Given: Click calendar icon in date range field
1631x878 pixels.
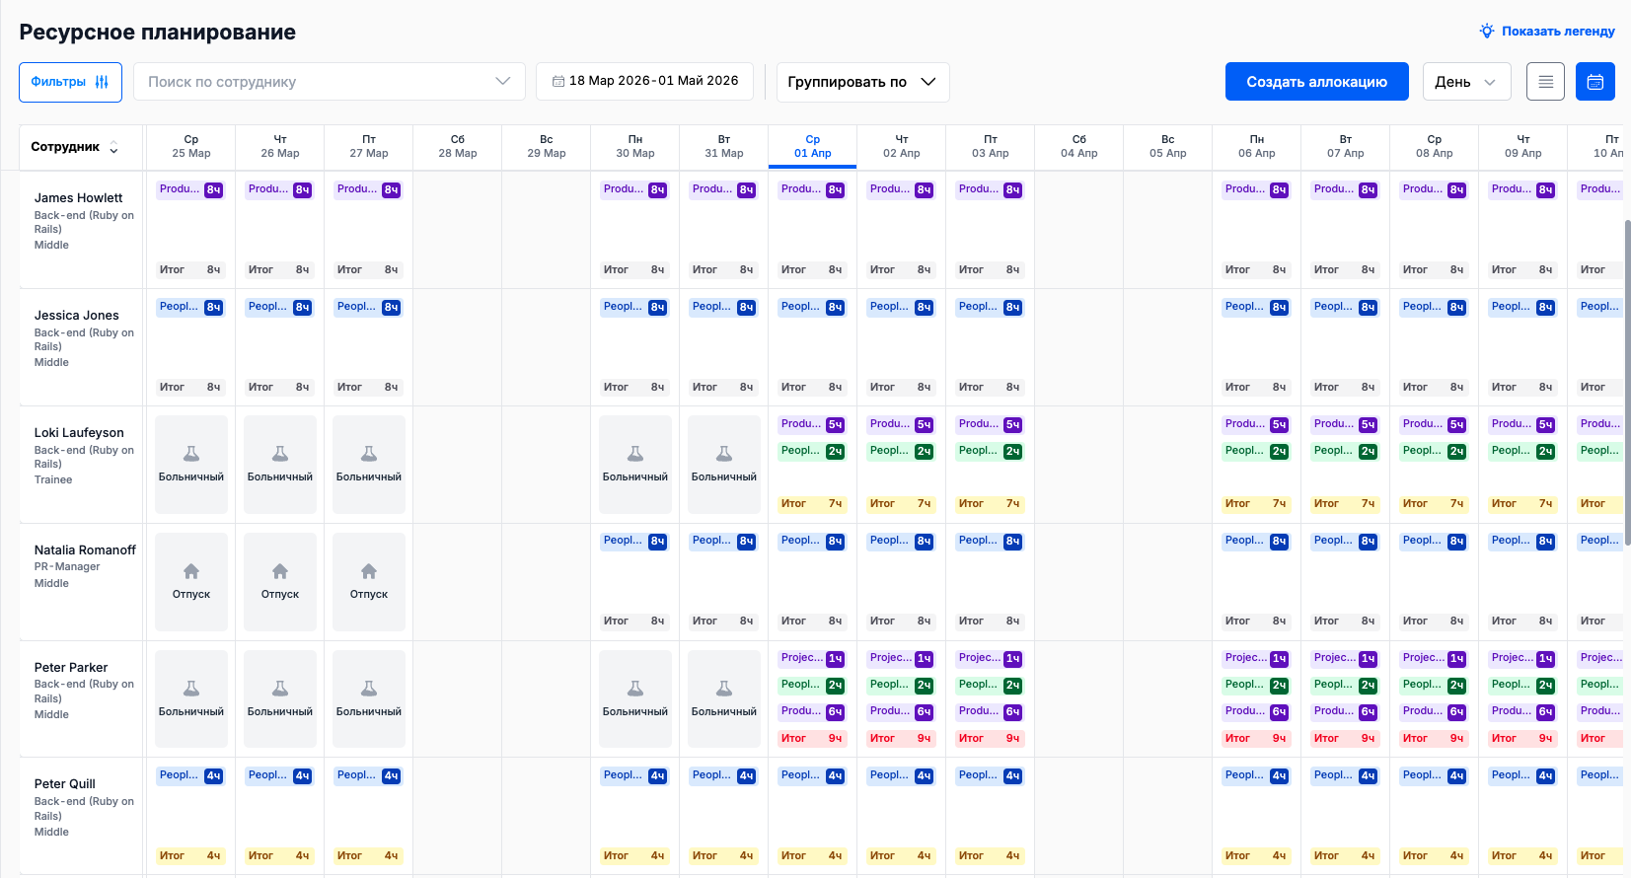Looking at the screenshot, I should click(558, 81).
